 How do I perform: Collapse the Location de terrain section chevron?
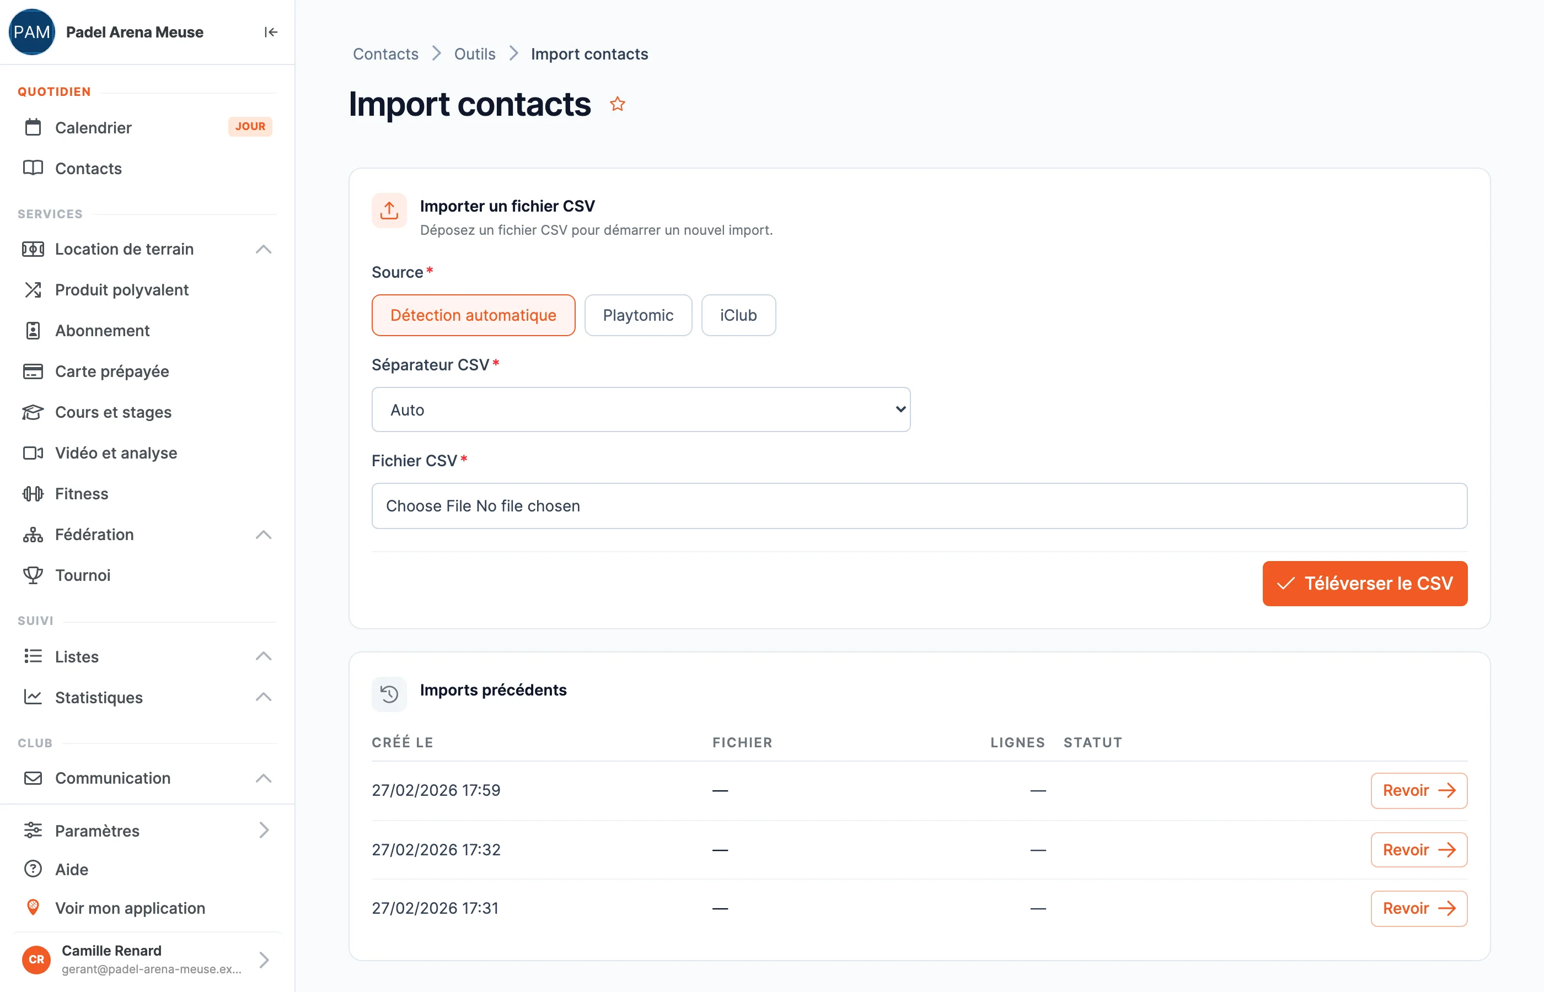(x=264, y=249)
